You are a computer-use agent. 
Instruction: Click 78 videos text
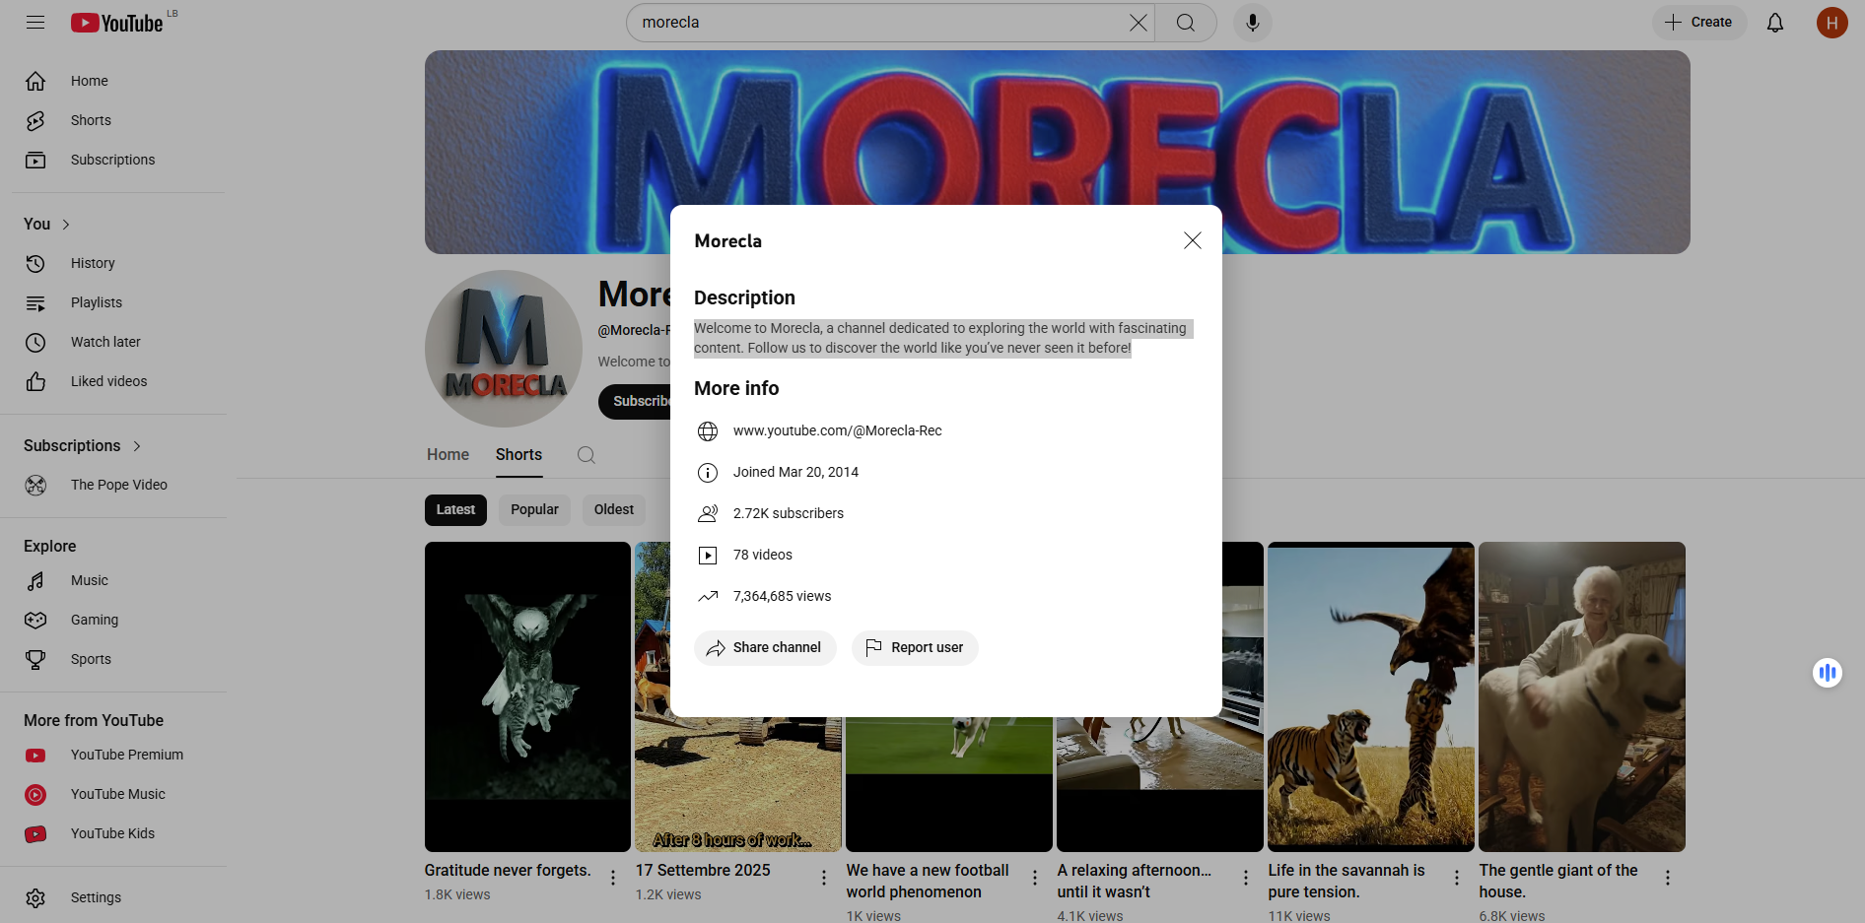click(763, 555)
